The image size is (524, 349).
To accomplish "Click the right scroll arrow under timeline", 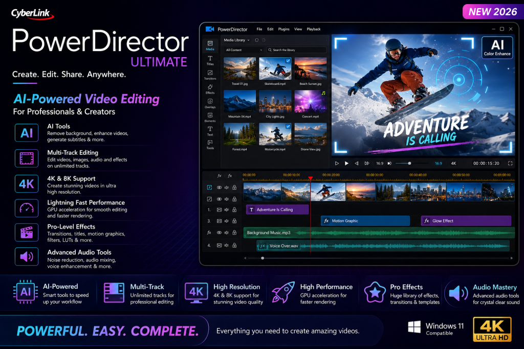I will 512,258.
